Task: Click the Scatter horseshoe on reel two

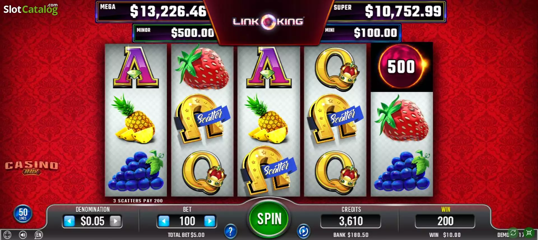Action: 202,118
